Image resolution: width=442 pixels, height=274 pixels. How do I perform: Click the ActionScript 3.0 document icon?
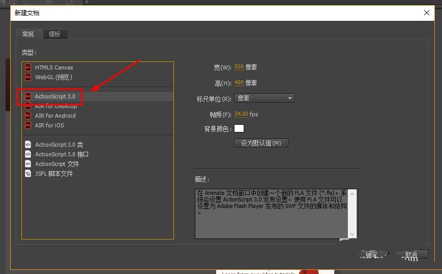[28, 96]
